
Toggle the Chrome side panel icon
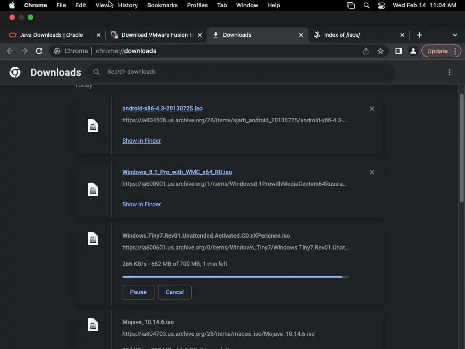click(x=398, y=51)
